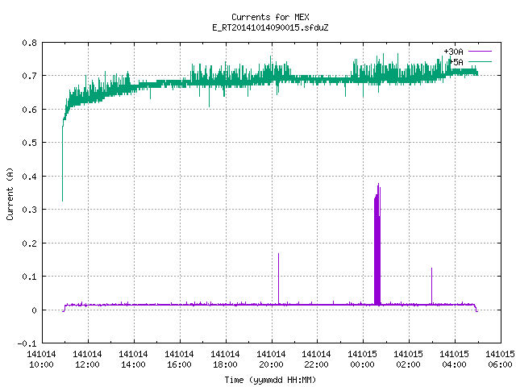The height and width of the screenshot is (387, 516).
Task: Click the x-axis time label '18:00'
Action: pyautogui.click(x=225, y=364)
